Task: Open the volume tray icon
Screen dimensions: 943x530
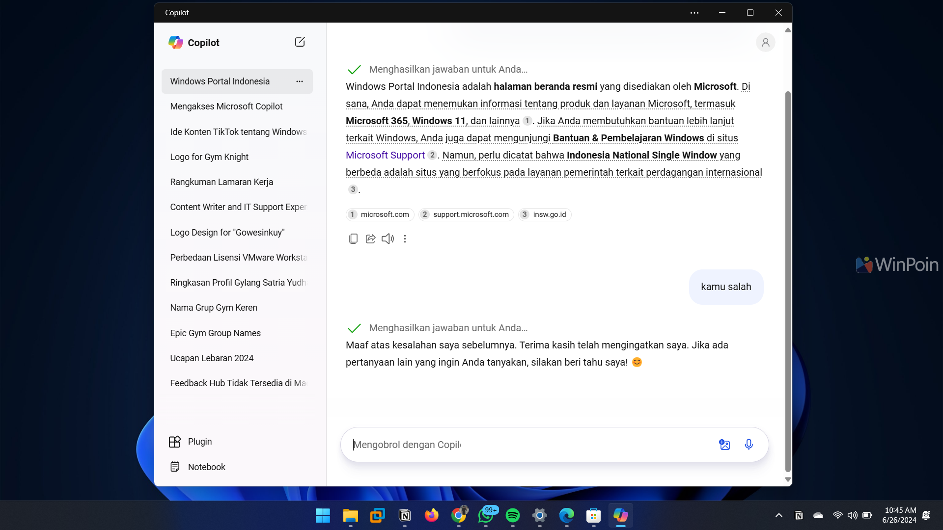Action: click(x=853, y=515)
